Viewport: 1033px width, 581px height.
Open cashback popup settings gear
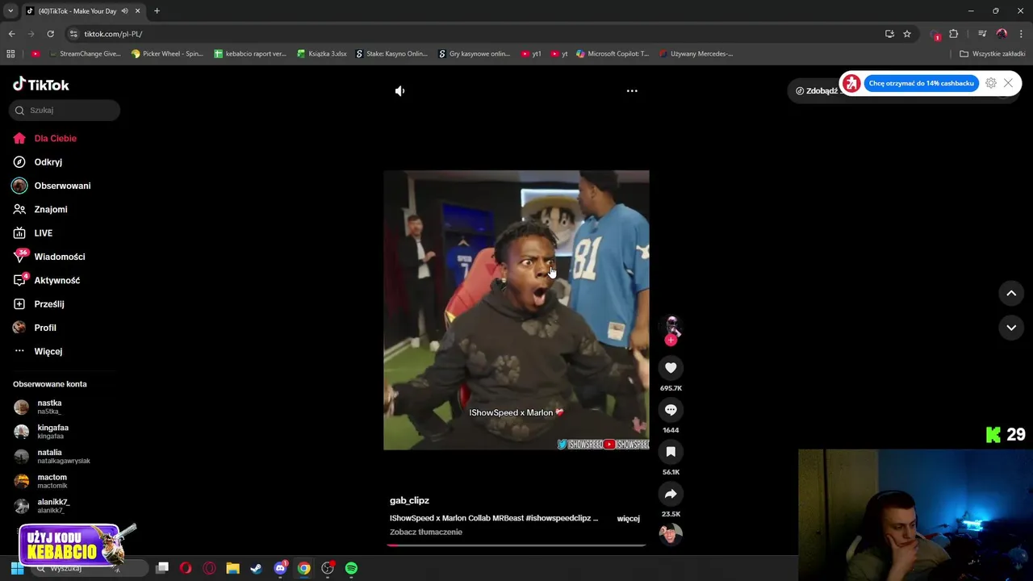[x=991, y=83]
